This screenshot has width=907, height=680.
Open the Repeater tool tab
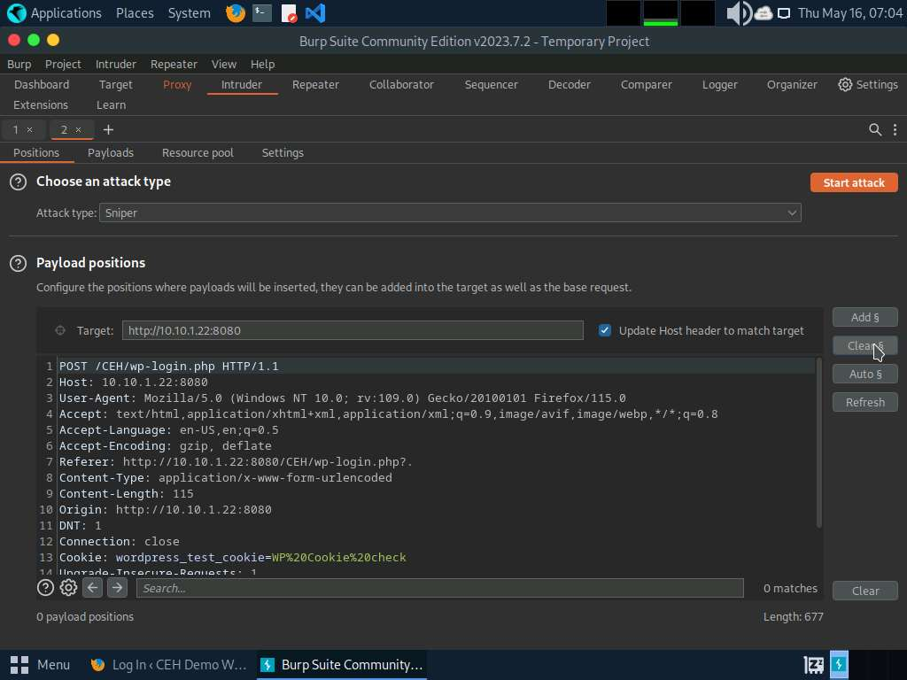(315, 84)
